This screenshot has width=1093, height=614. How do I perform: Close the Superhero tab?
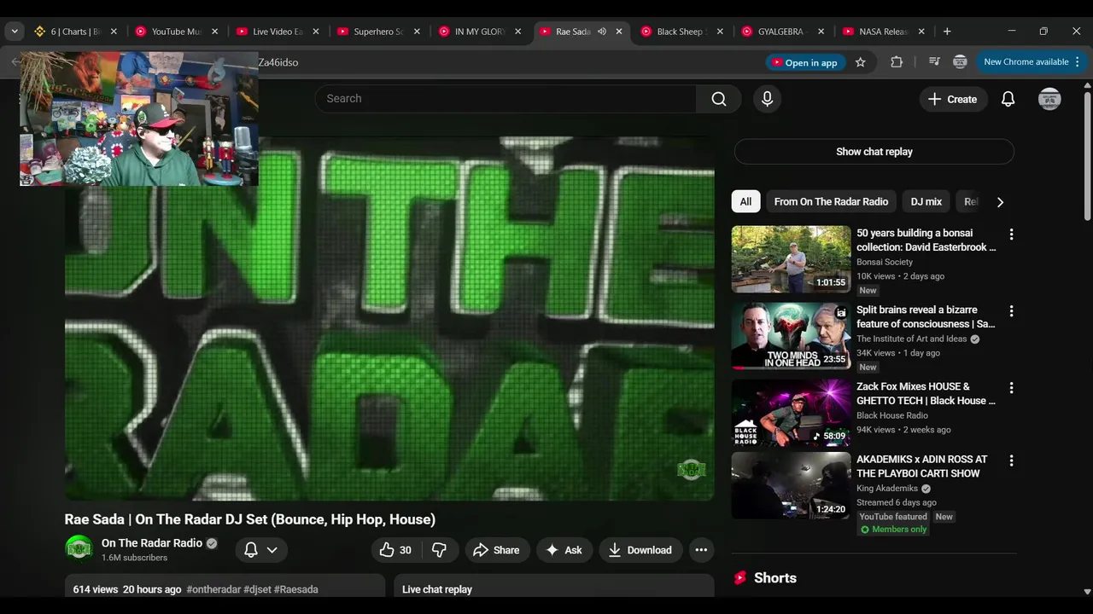(417, 32)
